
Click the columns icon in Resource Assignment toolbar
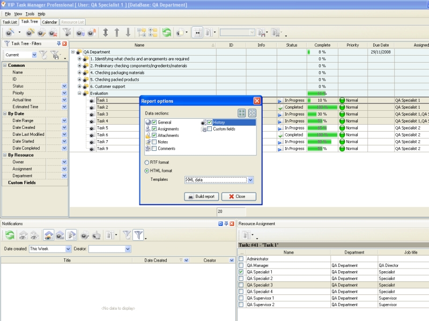(x=246, y=235)
